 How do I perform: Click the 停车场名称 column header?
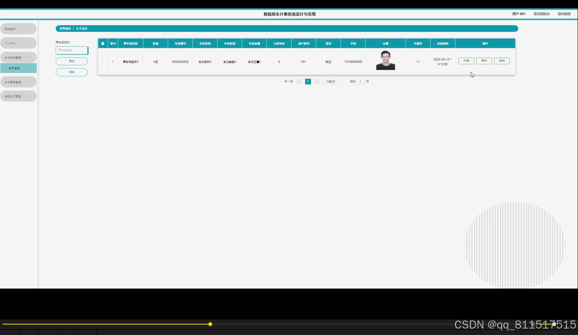click(131, 43)
